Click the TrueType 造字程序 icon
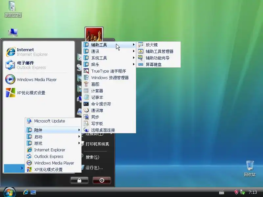The image size is (263, 197). [x=86, y=71]
